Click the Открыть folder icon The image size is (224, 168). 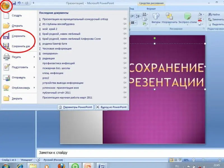6,26
